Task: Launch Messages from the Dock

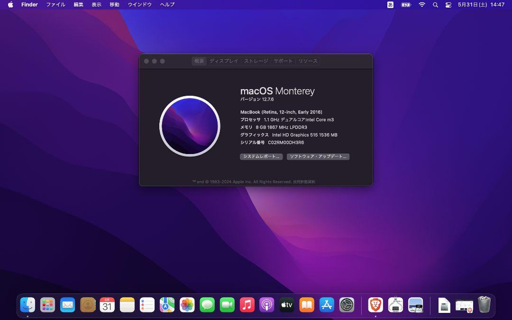Action: (x=207, y=305)
